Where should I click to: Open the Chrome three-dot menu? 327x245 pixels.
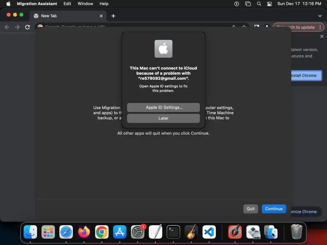(x=320, y=27)
